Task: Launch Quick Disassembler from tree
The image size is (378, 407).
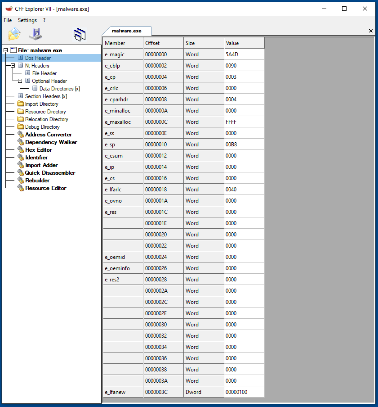Action: [x=50, y=173]
